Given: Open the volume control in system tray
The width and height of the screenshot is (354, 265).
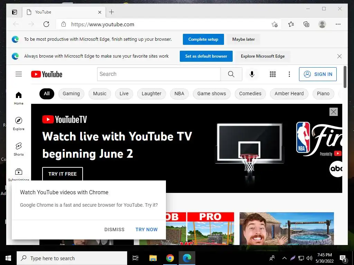Looking at the screenshot, I should (309, 258).
